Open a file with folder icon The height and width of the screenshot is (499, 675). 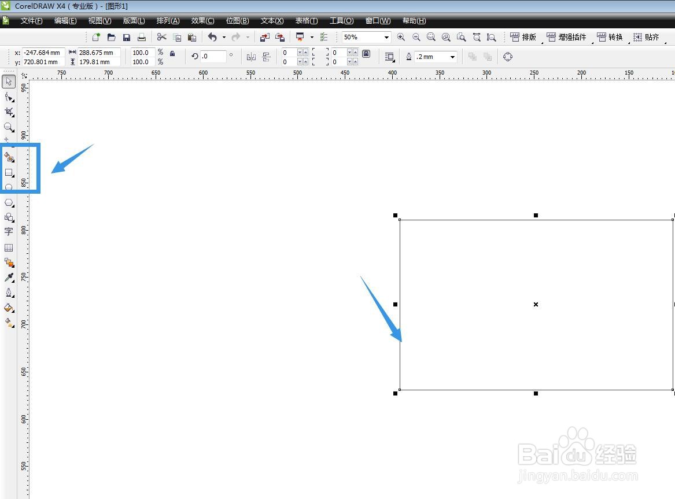[112, 37]
